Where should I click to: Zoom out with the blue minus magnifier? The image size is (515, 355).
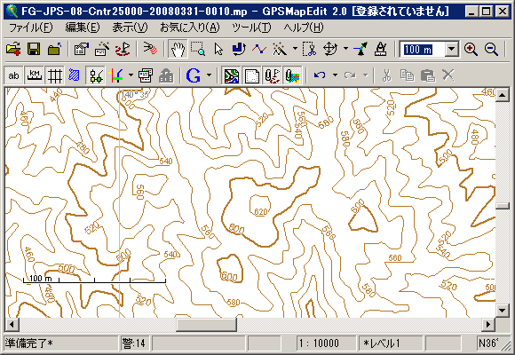tap(491, 50)
